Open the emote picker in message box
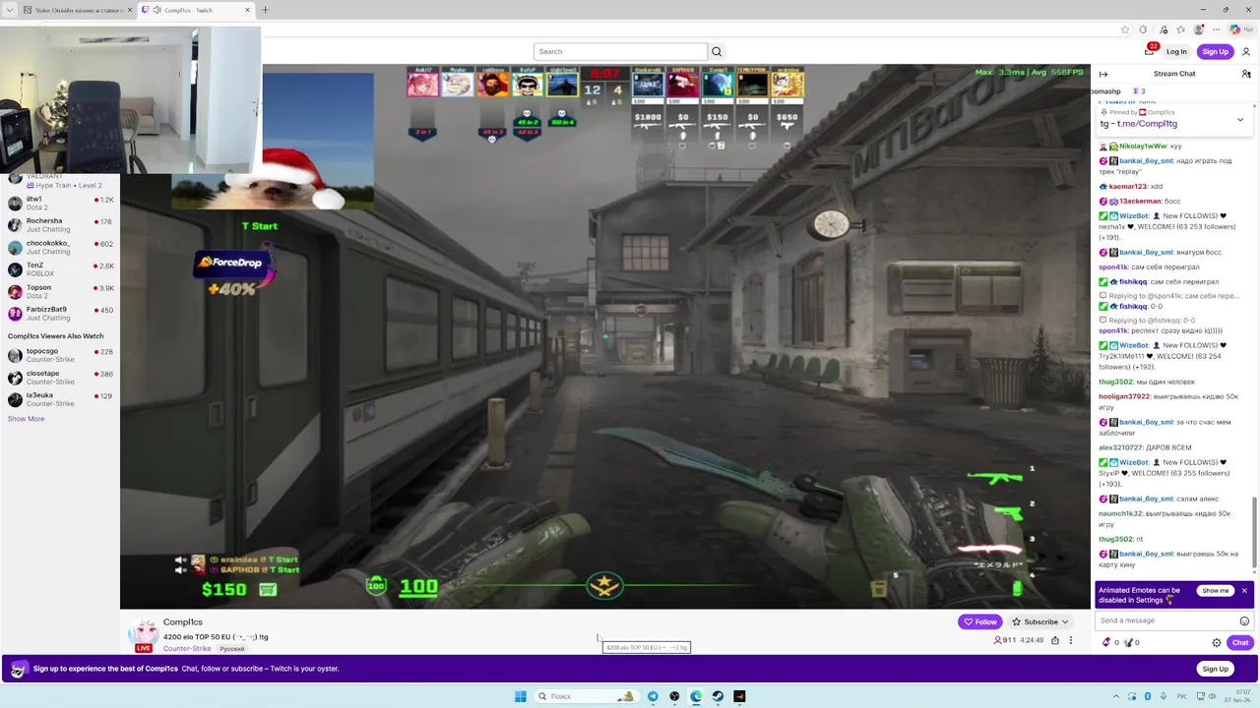The image size is (1260, 708). (1244, 620)
